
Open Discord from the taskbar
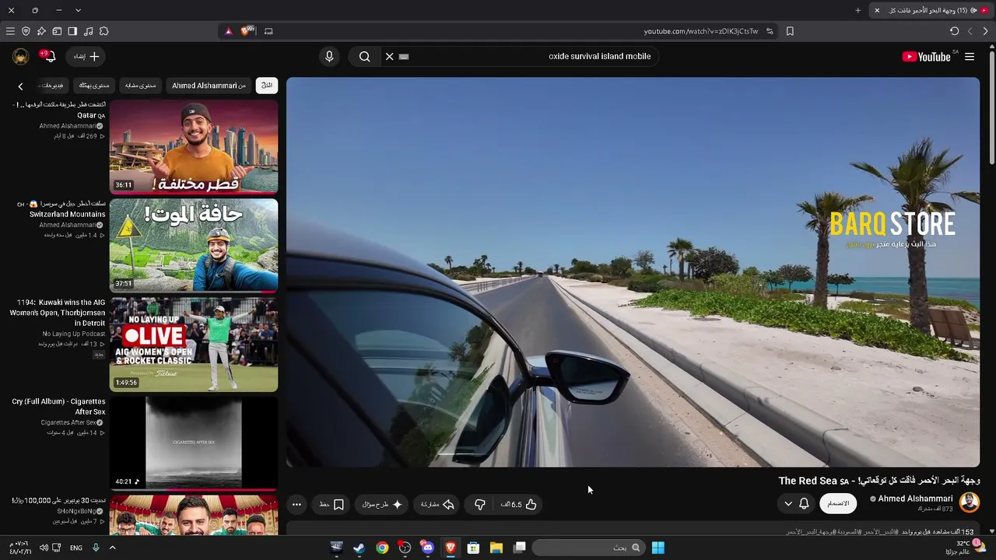[427, 548]
